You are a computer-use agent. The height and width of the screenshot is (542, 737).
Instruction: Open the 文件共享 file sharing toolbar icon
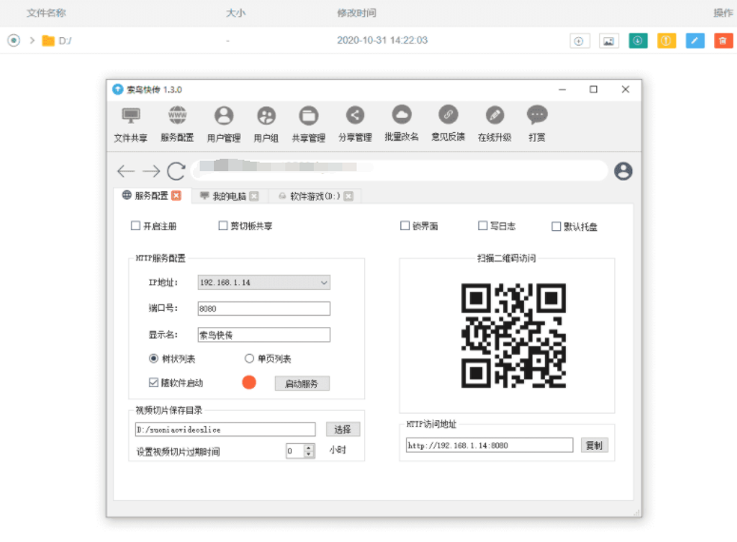pos(130,125)
